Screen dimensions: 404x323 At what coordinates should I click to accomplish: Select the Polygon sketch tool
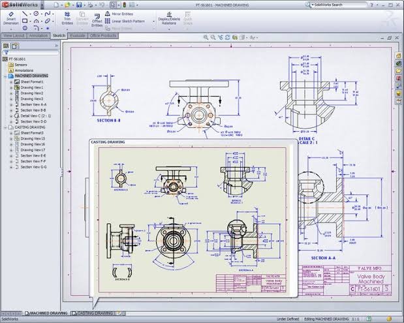(x=25, y=28)
